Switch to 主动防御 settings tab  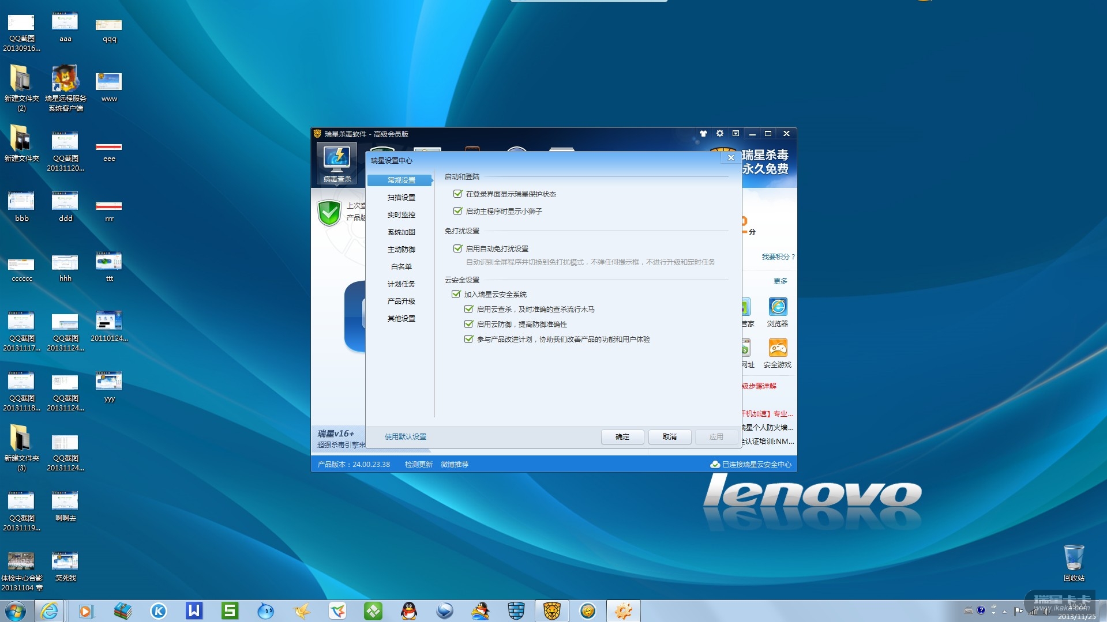[x=401, y=250]
